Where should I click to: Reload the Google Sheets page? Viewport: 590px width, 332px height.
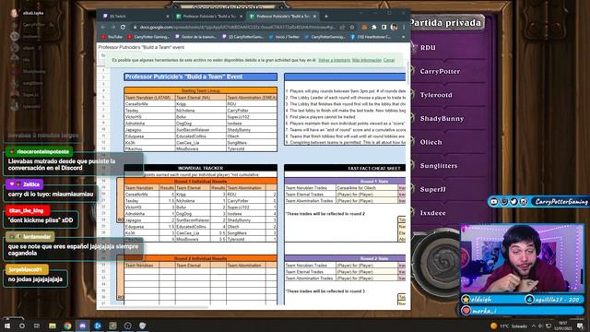[x=123, y=27]
